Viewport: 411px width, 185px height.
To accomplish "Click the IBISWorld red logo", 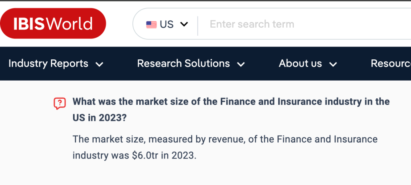I will [53, 24].
